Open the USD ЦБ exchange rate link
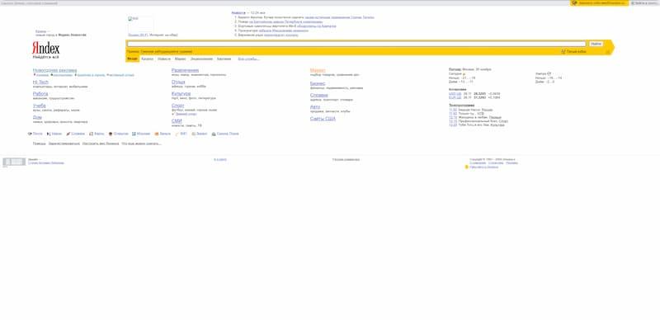The image size is (660, 320). pyautogui.click(x=455, y=93)
